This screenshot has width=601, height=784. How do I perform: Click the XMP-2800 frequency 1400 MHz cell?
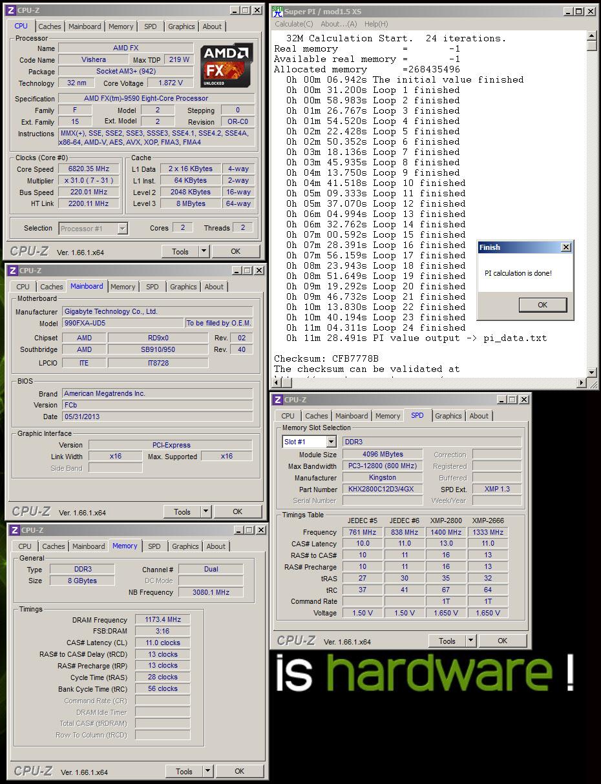tap(446, 532)
